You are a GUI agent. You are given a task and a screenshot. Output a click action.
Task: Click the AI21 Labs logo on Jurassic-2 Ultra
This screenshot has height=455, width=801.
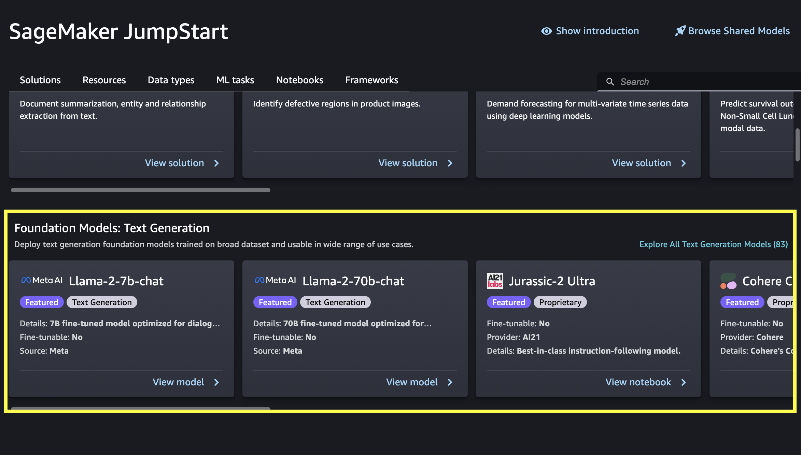click(495, 281)
